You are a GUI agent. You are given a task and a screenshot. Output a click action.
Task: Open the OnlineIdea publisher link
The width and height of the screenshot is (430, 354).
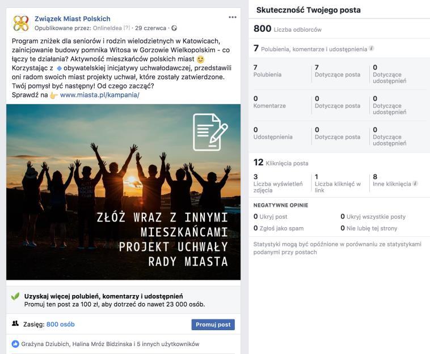coord(107,28)
